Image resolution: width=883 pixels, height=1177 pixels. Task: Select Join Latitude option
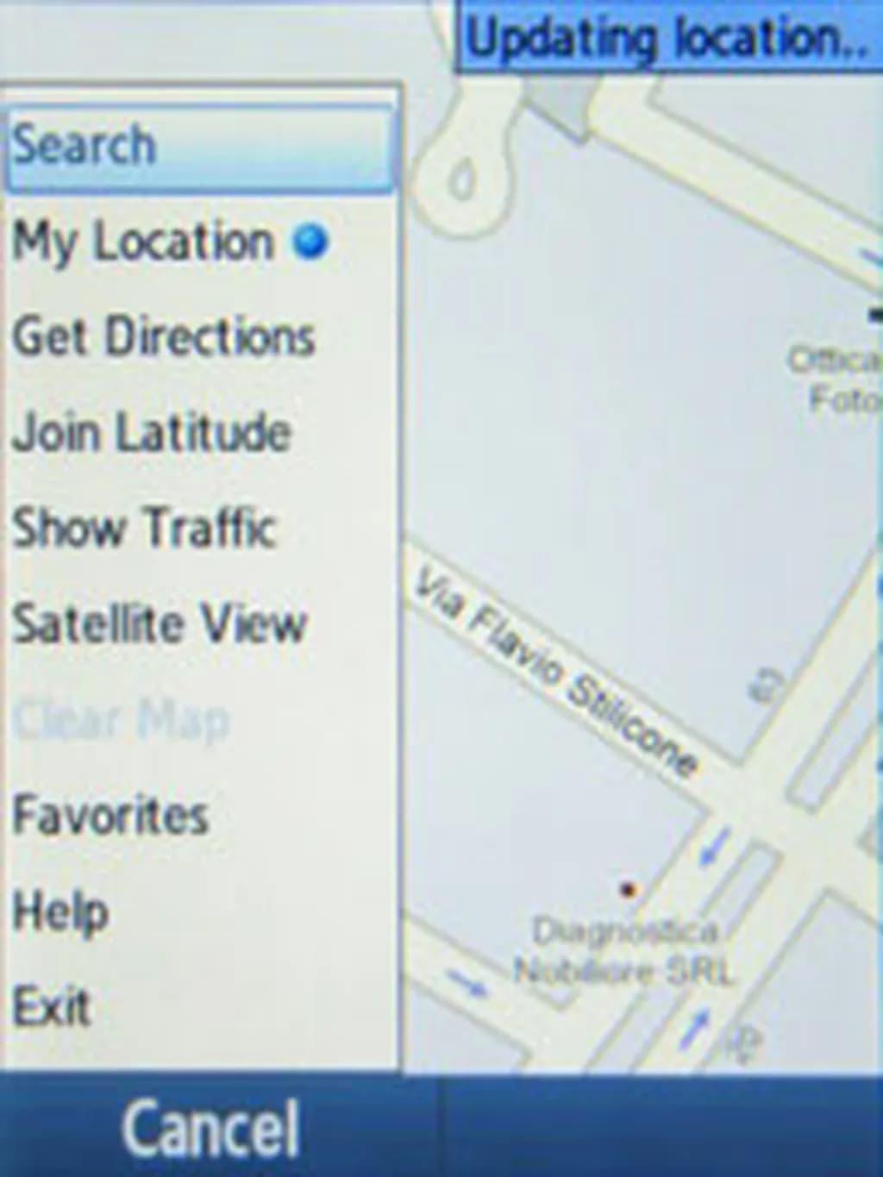pos(200,433)
